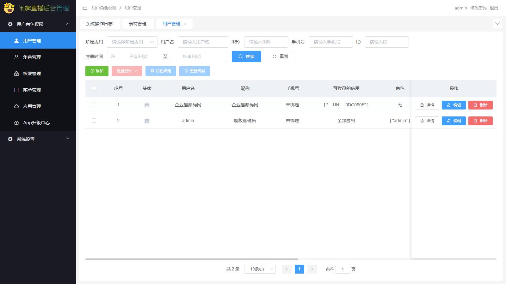Click the 角色管理 person icon in sidebar
The width and height of the screenshot is (506, 284).
point(16,57)
